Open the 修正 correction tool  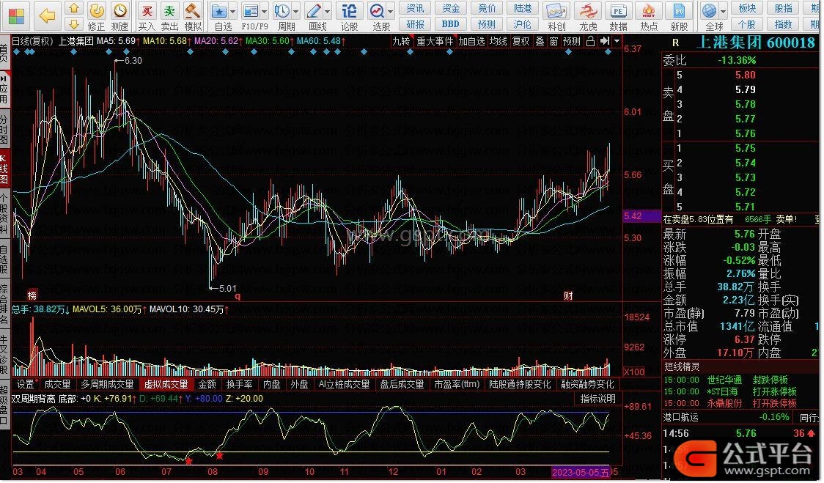pos(96,17)
